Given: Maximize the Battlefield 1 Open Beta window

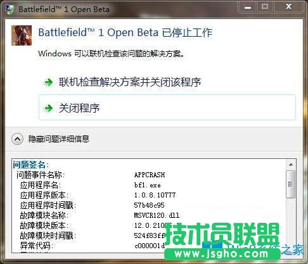Looking at the screenshot, I should pos(265,7).
